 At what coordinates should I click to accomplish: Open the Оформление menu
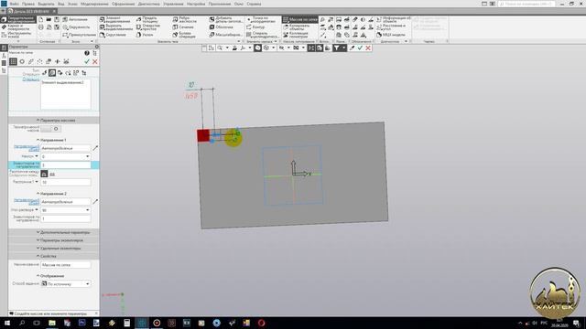[124, 4]
